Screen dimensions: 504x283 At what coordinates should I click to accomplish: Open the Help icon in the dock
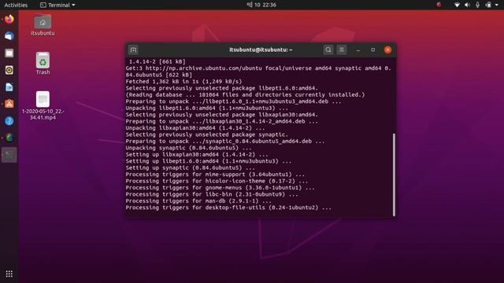9,120
